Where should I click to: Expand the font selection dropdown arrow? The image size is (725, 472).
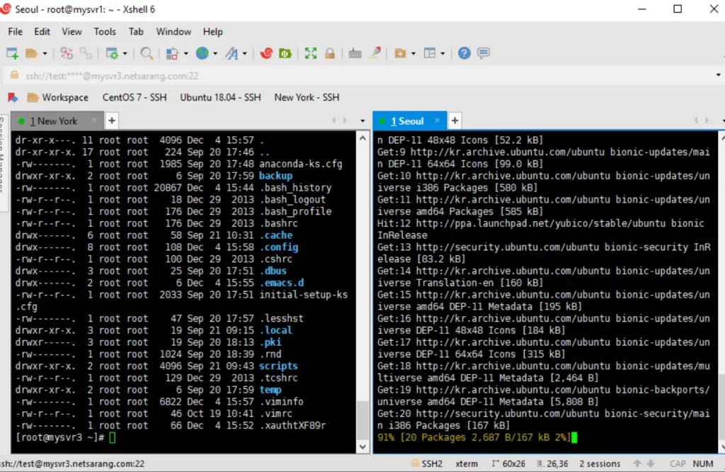click(x=244, y=53)
